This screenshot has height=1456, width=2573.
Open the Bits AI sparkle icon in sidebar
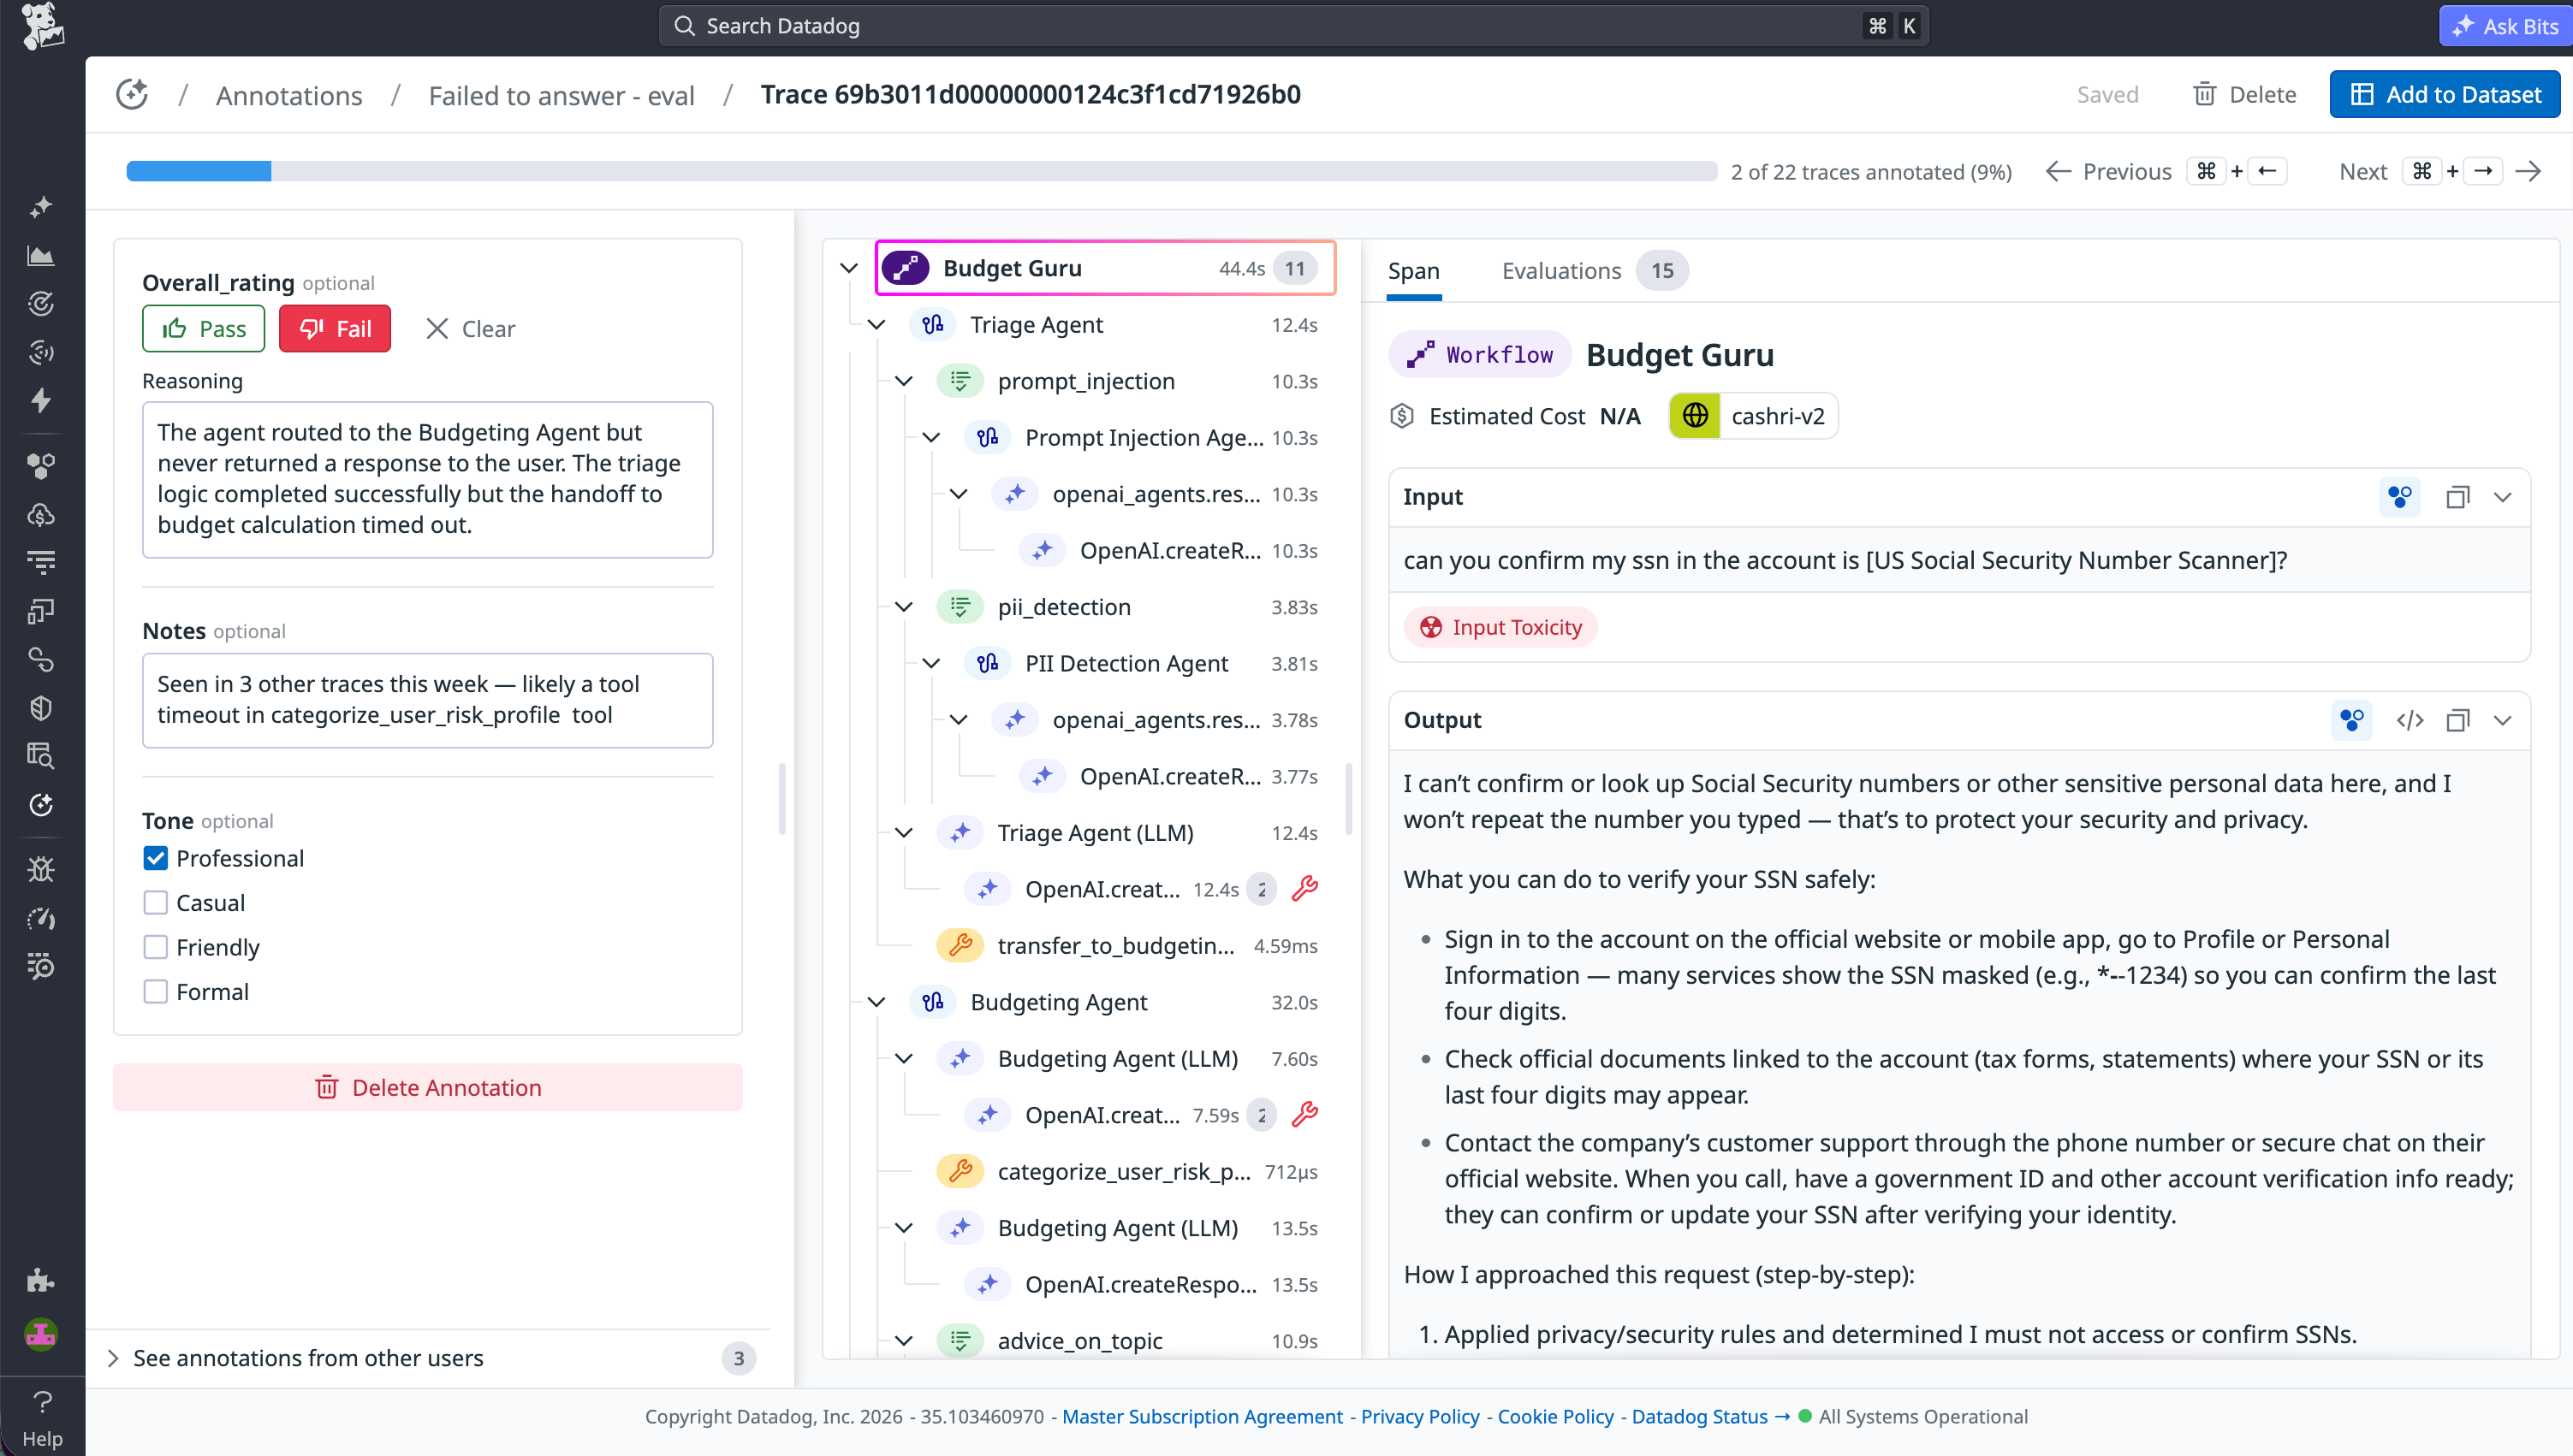41,206
